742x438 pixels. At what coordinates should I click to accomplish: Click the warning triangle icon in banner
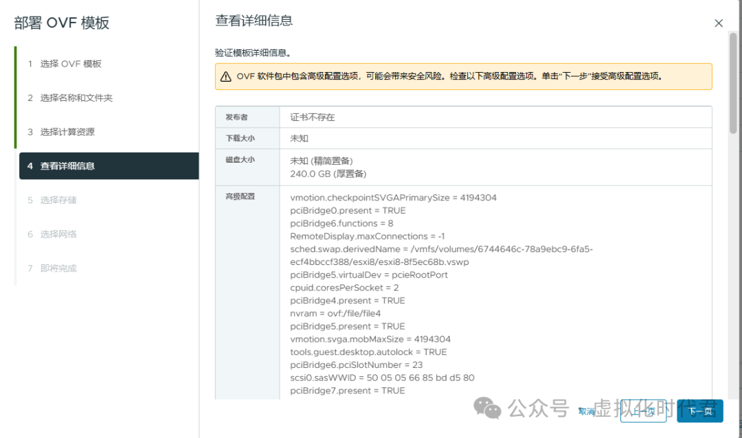[x=226, y=77]
